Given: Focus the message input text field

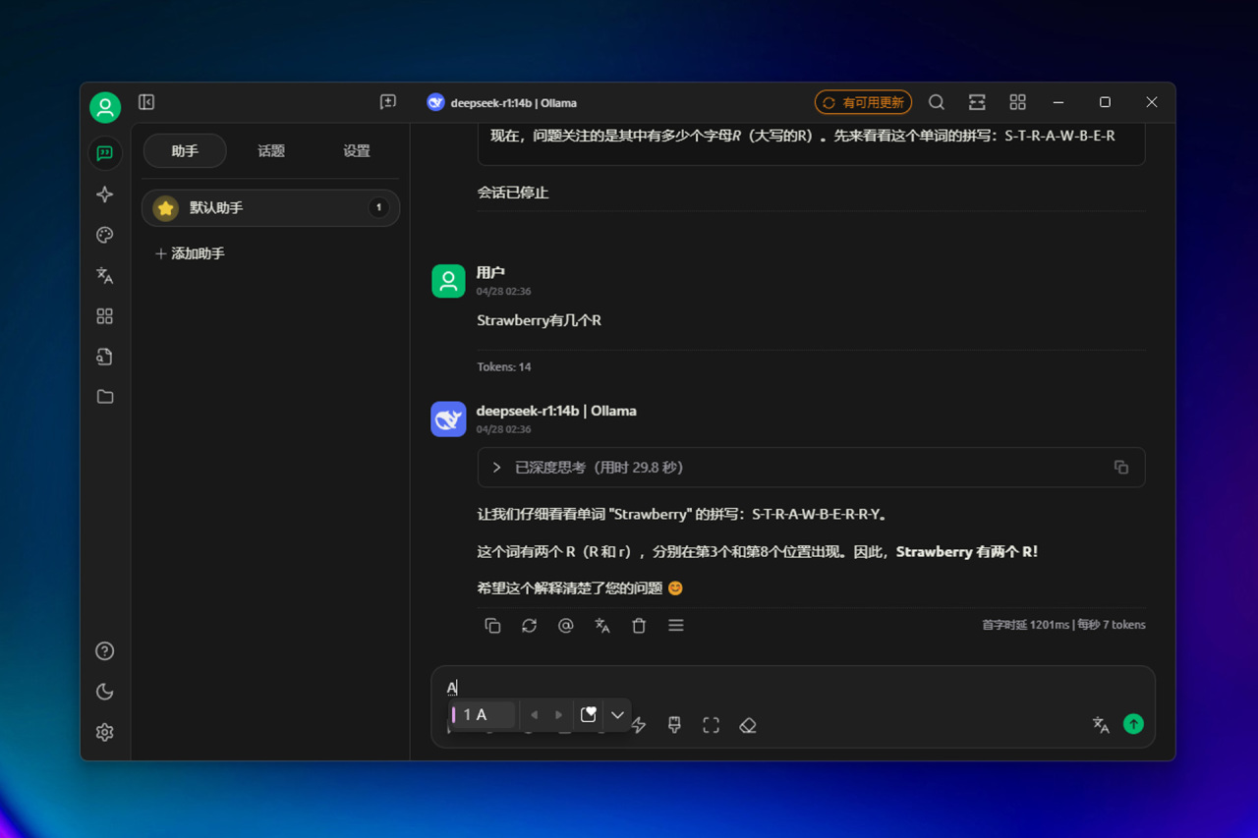Looking at the screenshot, I should [x=792, y=688].
